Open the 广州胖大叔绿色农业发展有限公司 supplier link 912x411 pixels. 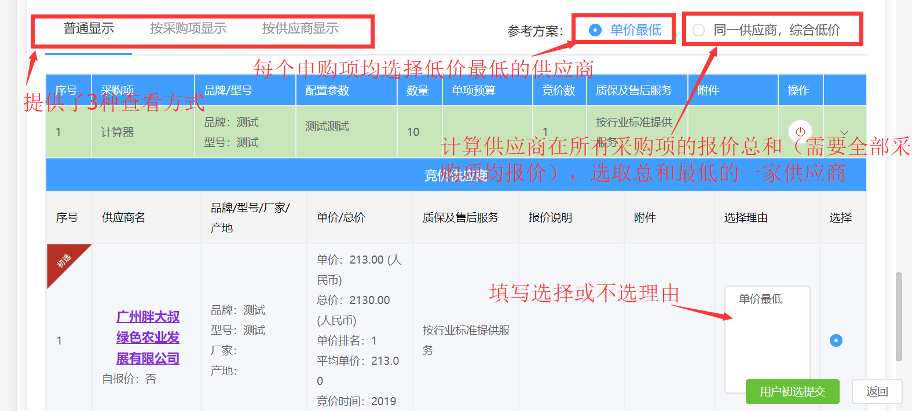coord(148,338)
